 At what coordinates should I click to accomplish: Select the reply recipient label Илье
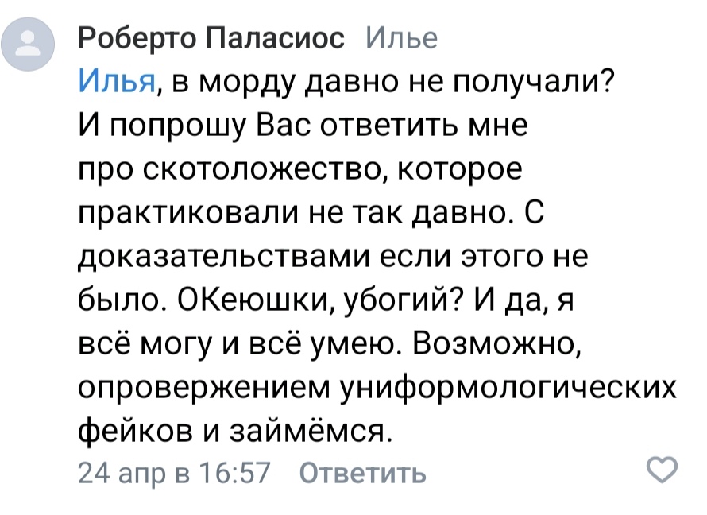pos(401,38)
